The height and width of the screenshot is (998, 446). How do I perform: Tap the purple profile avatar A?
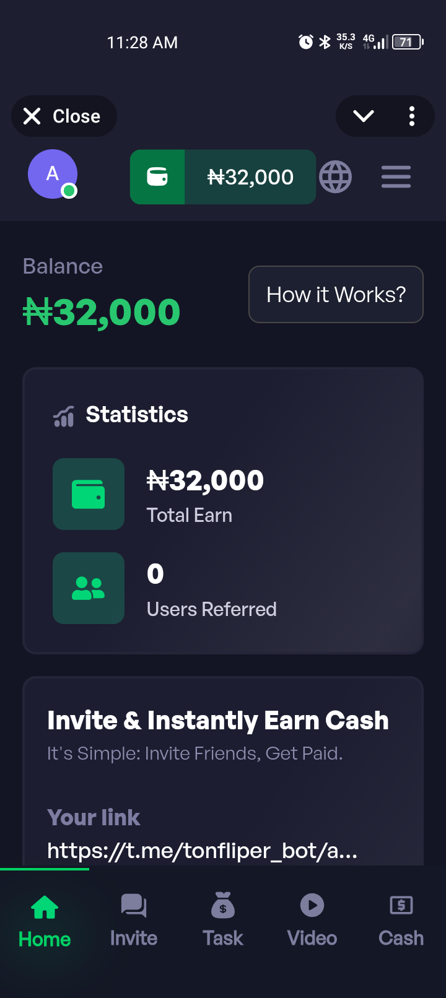click(53, 174)
